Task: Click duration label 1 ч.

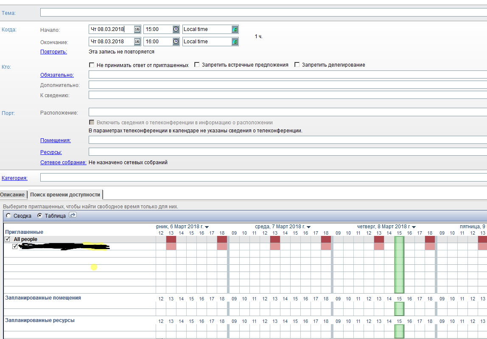Action: click(259, 36)
